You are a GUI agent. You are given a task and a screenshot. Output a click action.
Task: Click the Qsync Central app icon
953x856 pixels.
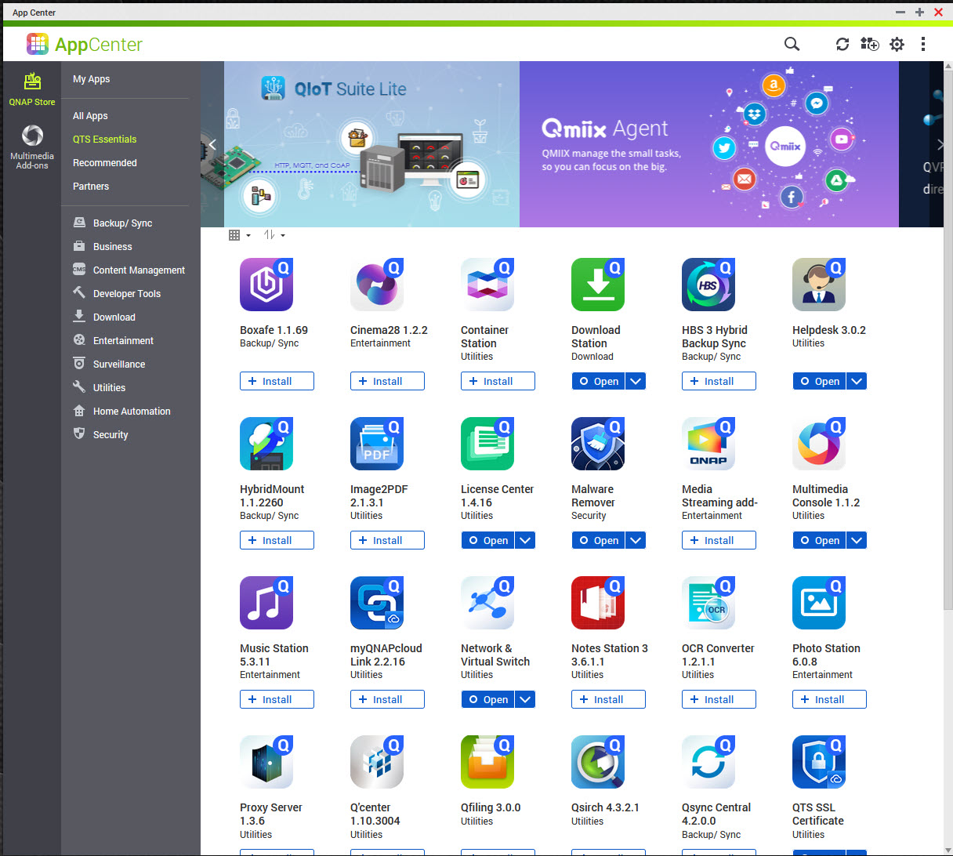pyautogui.click(x=708, y=762)
